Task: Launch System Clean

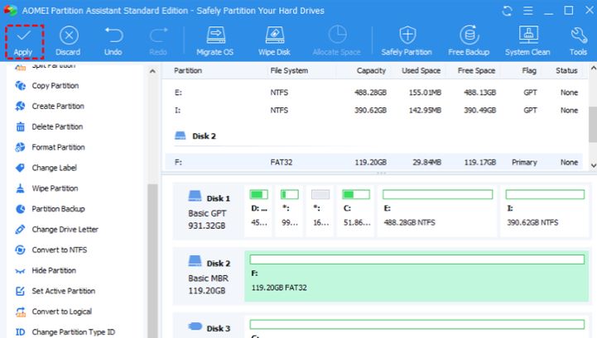Action: pos(527,41)
